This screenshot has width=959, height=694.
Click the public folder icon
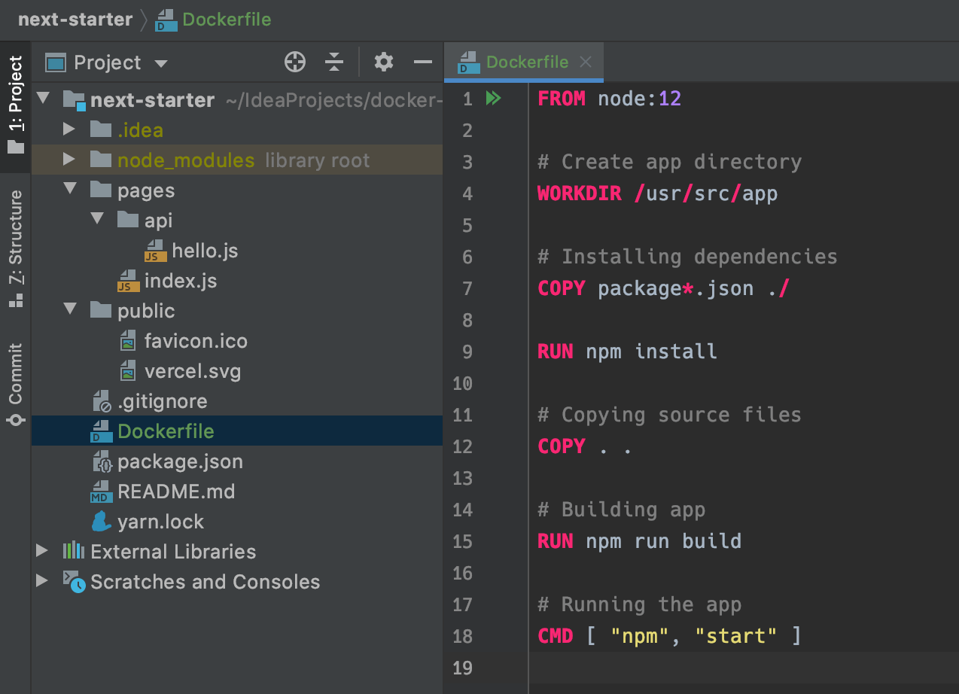point(101,310)
